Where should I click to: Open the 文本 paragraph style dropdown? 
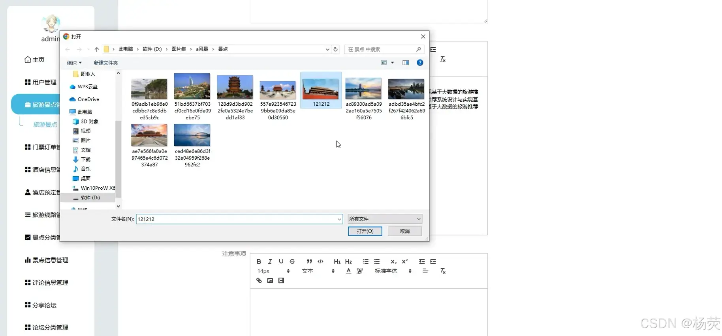coord(318,271)
